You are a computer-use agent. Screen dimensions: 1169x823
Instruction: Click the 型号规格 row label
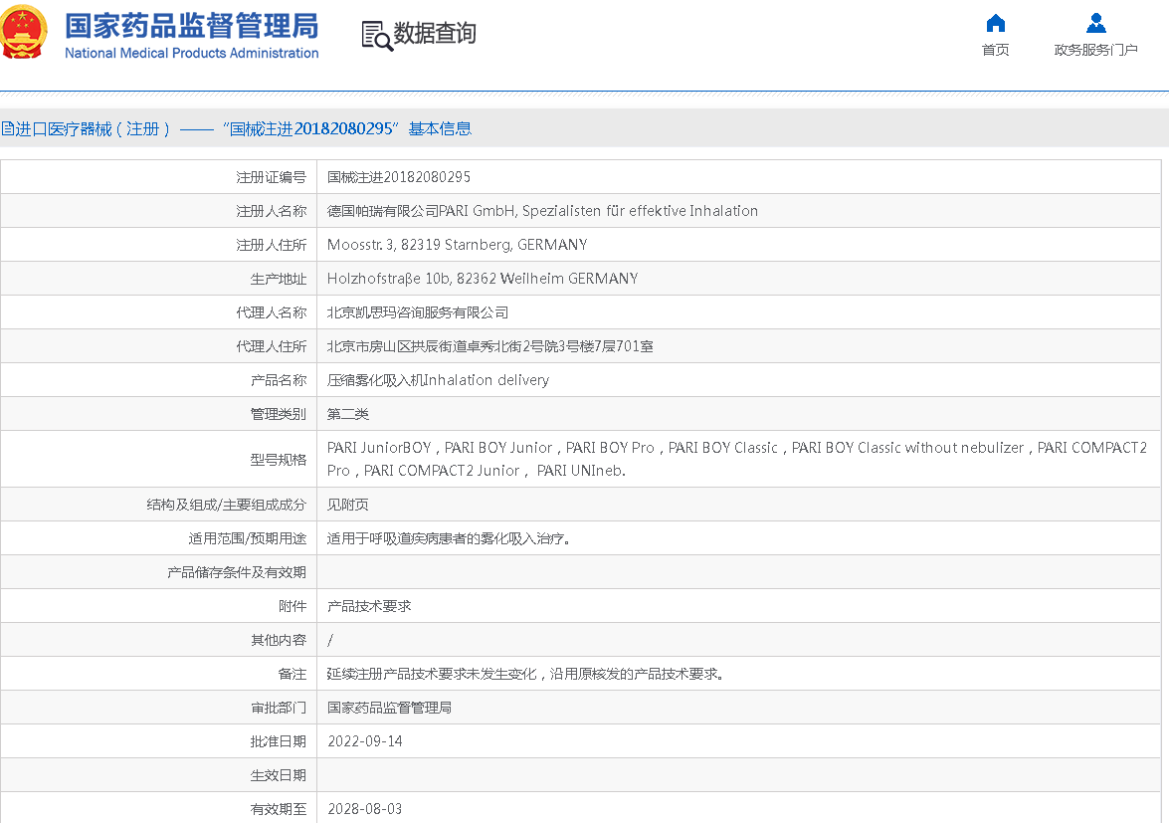(x=279, y=460)
